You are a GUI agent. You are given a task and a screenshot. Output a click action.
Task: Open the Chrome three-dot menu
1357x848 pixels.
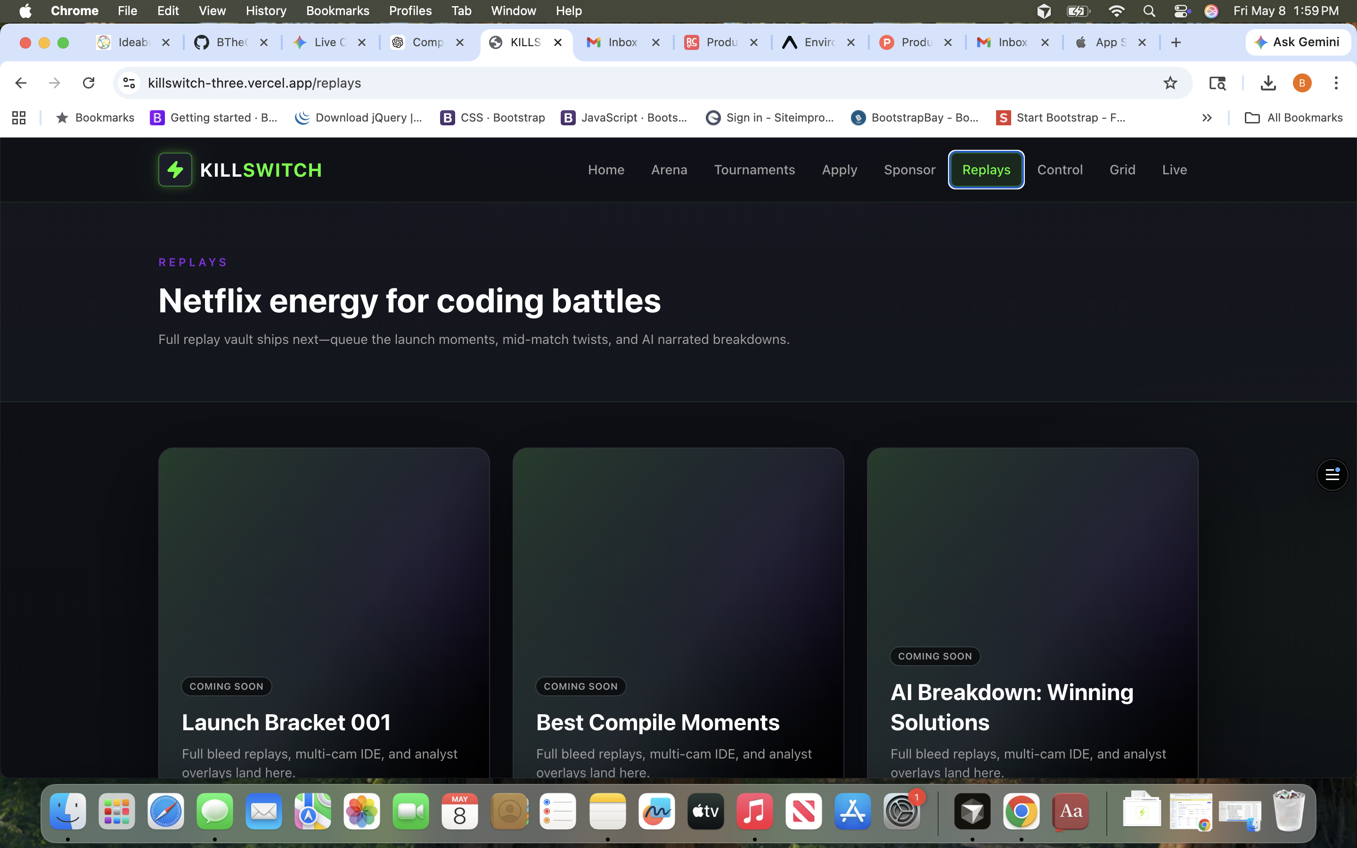coord(1336,83)
